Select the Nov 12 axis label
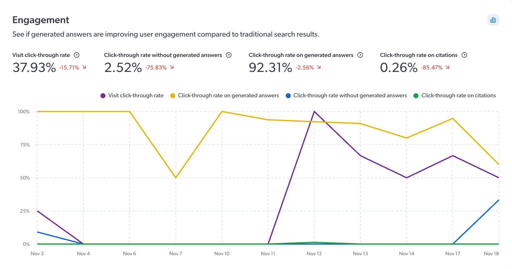 click(314, 254)
